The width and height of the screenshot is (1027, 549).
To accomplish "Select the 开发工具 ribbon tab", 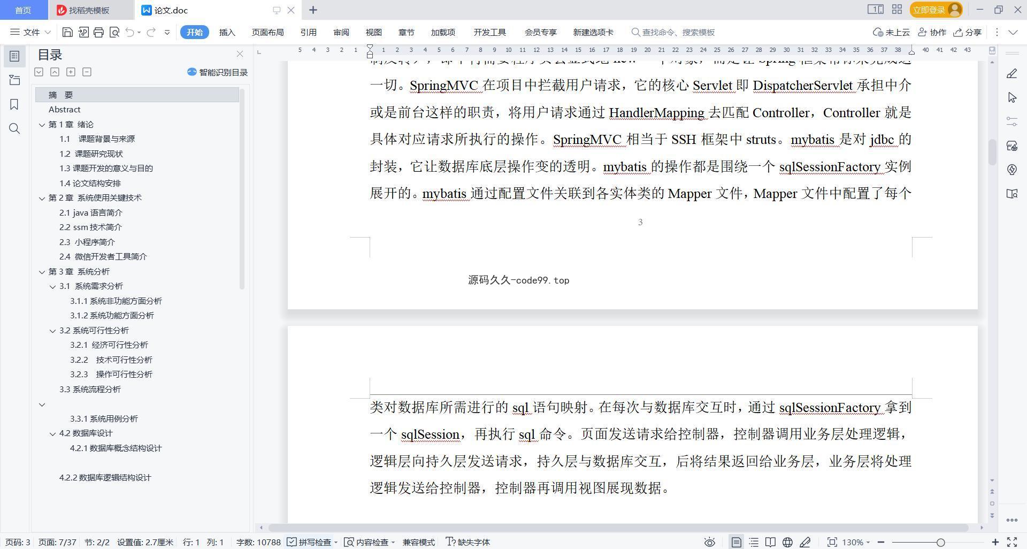I will (x=489, y=32).
